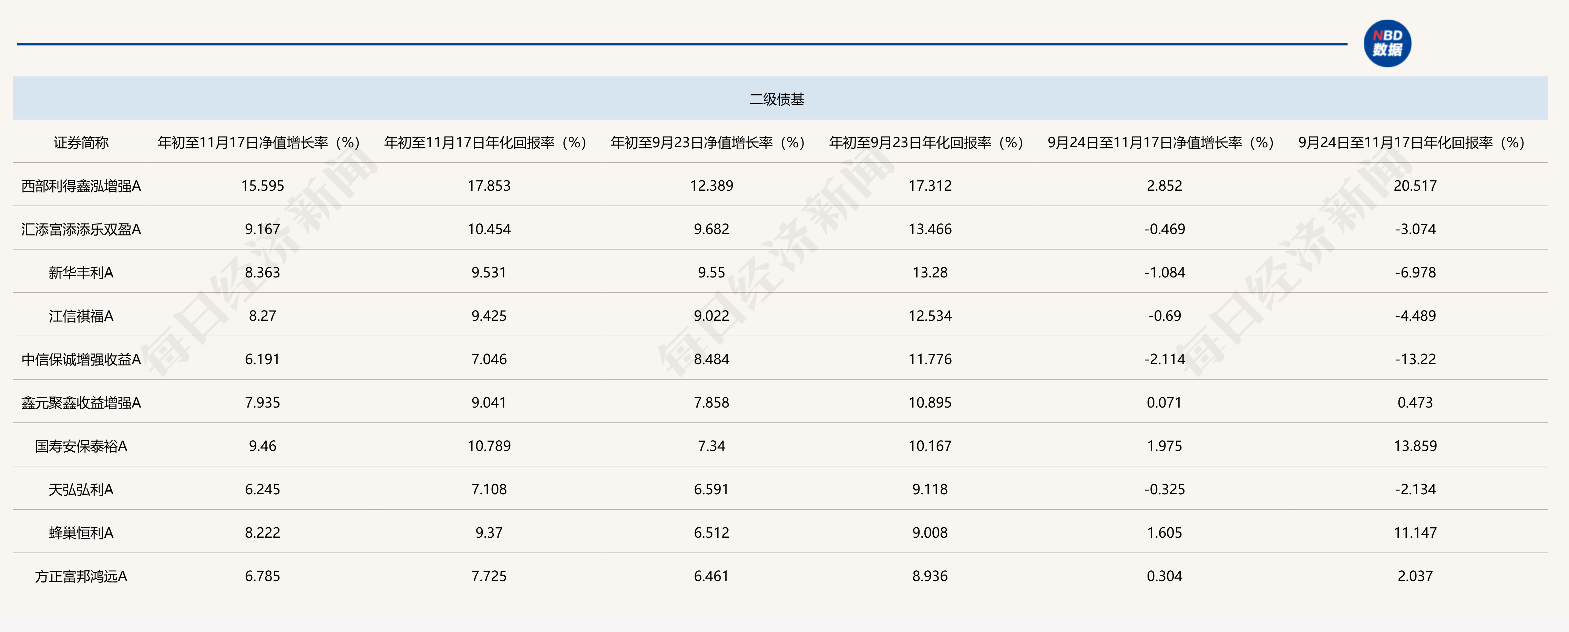Click the fund name 国寿安保泰裕A
Screen dimensions: 1569x632
click(81, 446)
